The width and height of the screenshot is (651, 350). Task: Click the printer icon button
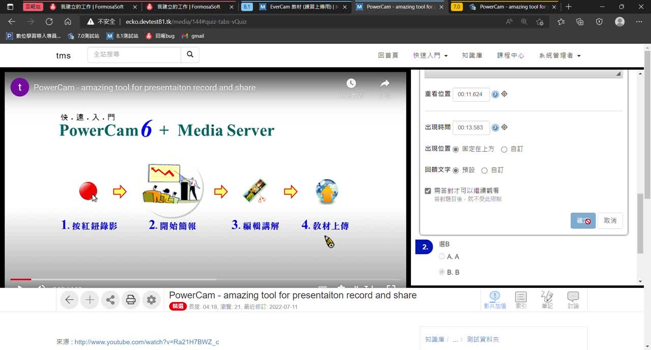tap(131, 300)
